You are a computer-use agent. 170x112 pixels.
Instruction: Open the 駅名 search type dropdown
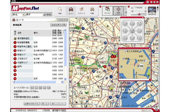(24, 14)
